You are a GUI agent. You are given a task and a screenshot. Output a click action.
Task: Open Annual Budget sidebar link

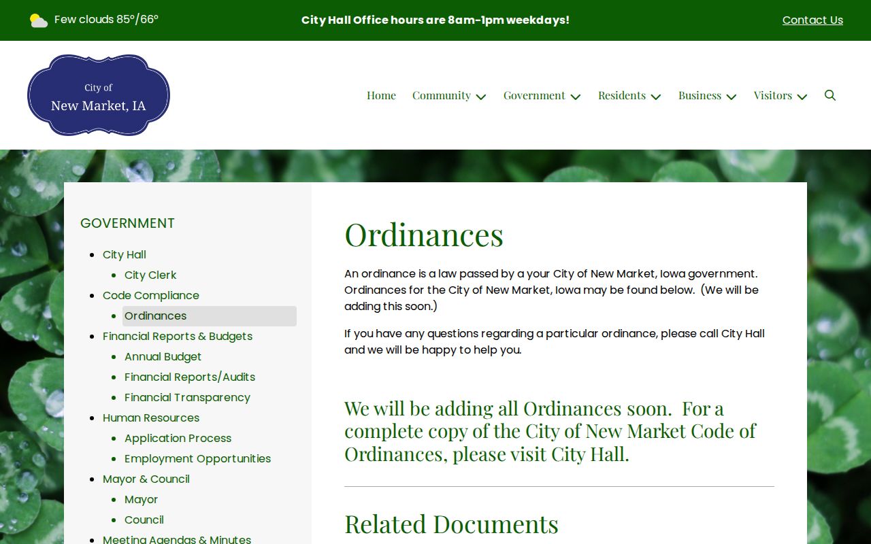[x=163, y=356]
